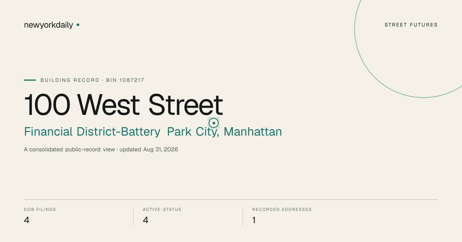The height and width of the screenshot is (242, 462).
Task: Click the newyorkdaily logo text
Action: tap(49, 25)
